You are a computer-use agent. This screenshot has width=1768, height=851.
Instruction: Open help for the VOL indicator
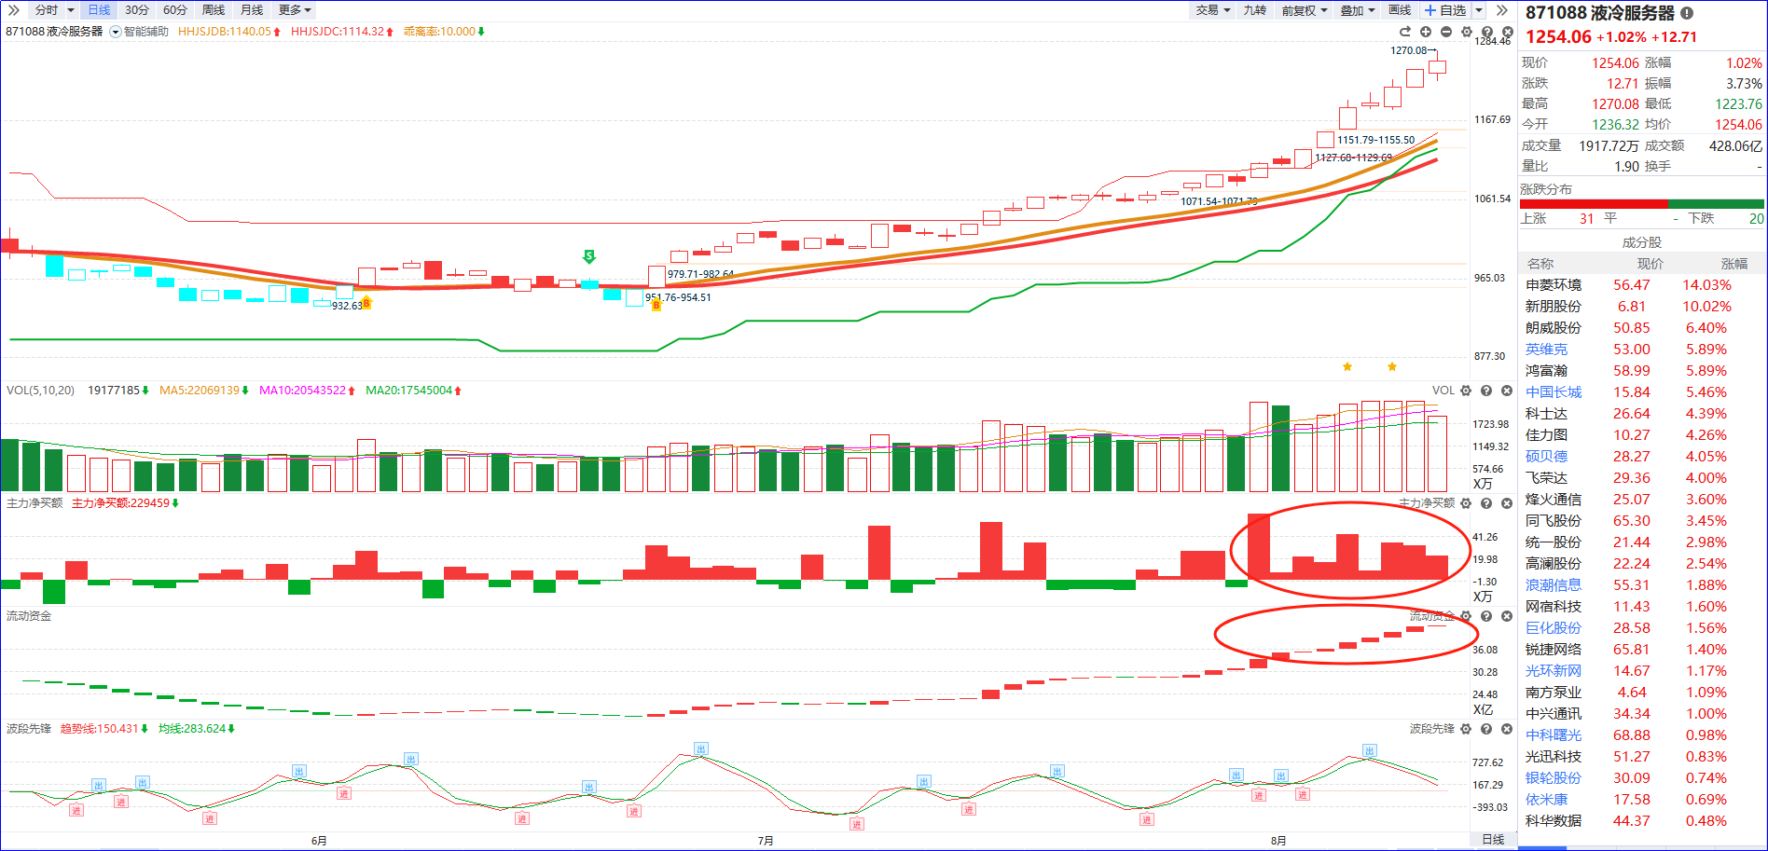tap(1486, 391)
